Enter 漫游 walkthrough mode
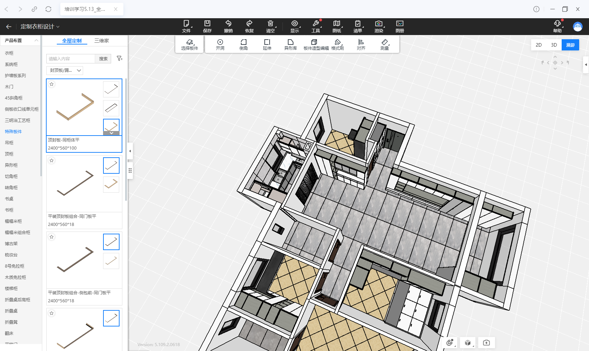The width and height of the screenshot is (589, 351). [570, 45]
